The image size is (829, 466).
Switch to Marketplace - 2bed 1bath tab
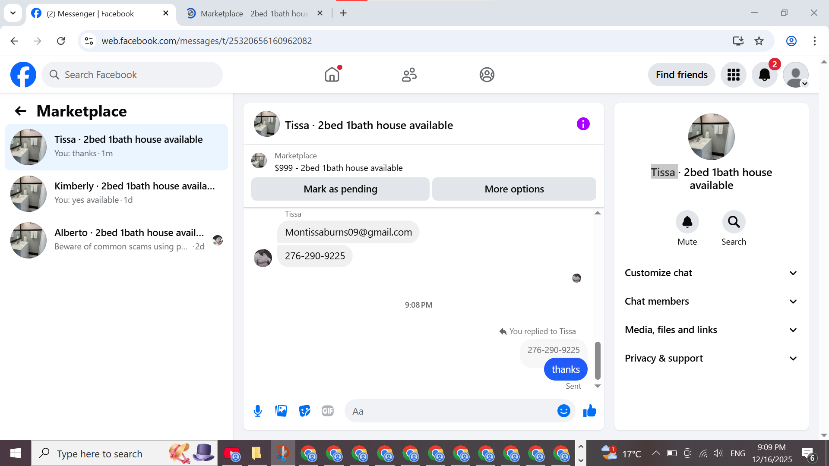[254, 13]
